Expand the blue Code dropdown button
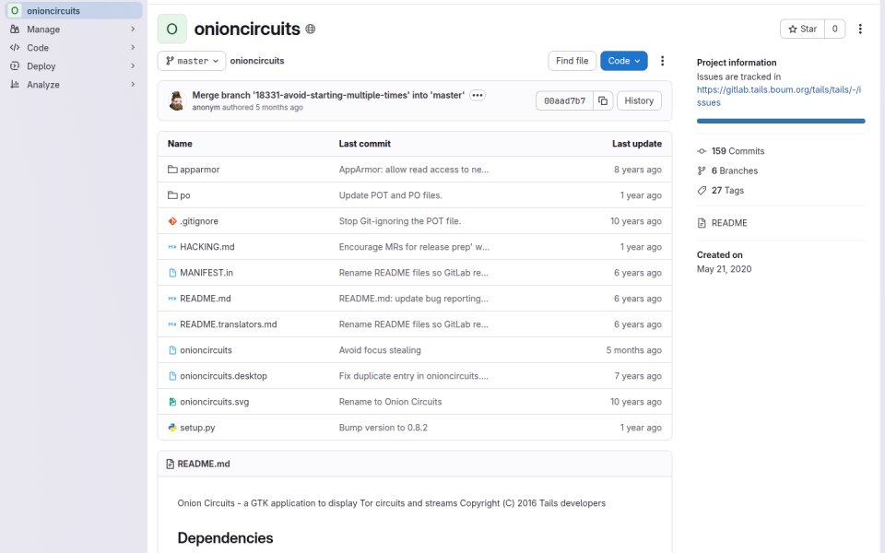This screenshot has height=553, width=885. (624, 61)
